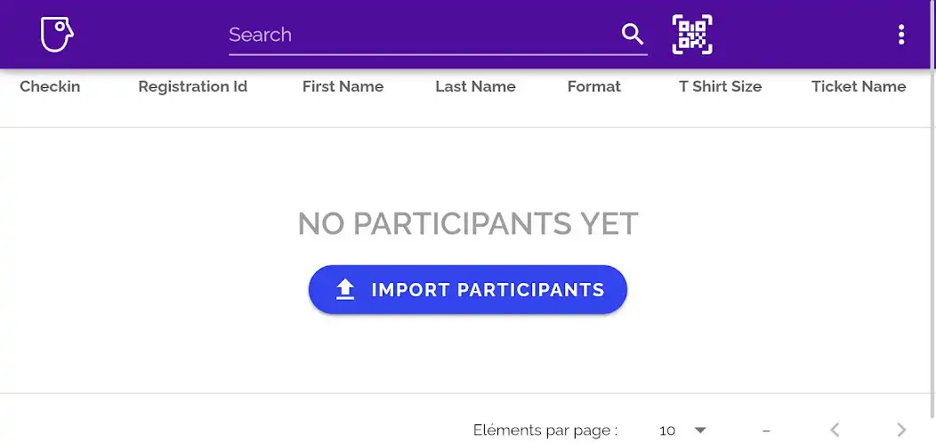Click the Import Participants button
936x443 pixels.
coord(467,290)
